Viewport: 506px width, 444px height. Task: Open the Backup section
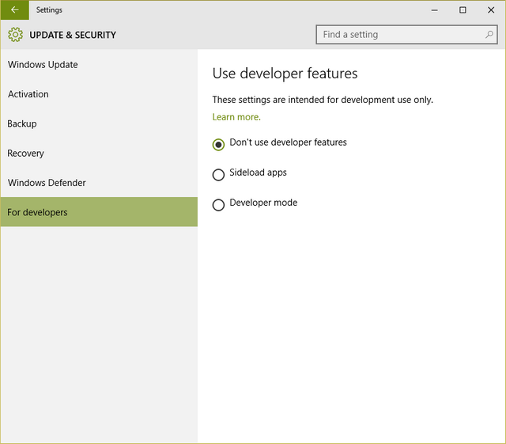pyautogui.click(x=99, y=123)
